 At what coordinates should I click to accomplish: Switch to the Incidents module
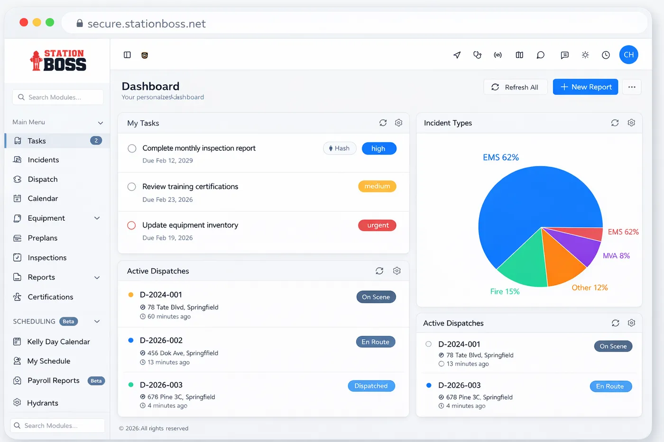point(44,160)
